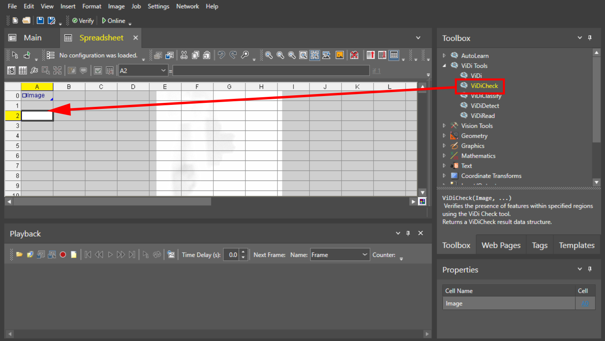Toggle the Online mode button

tap(113, 21)
